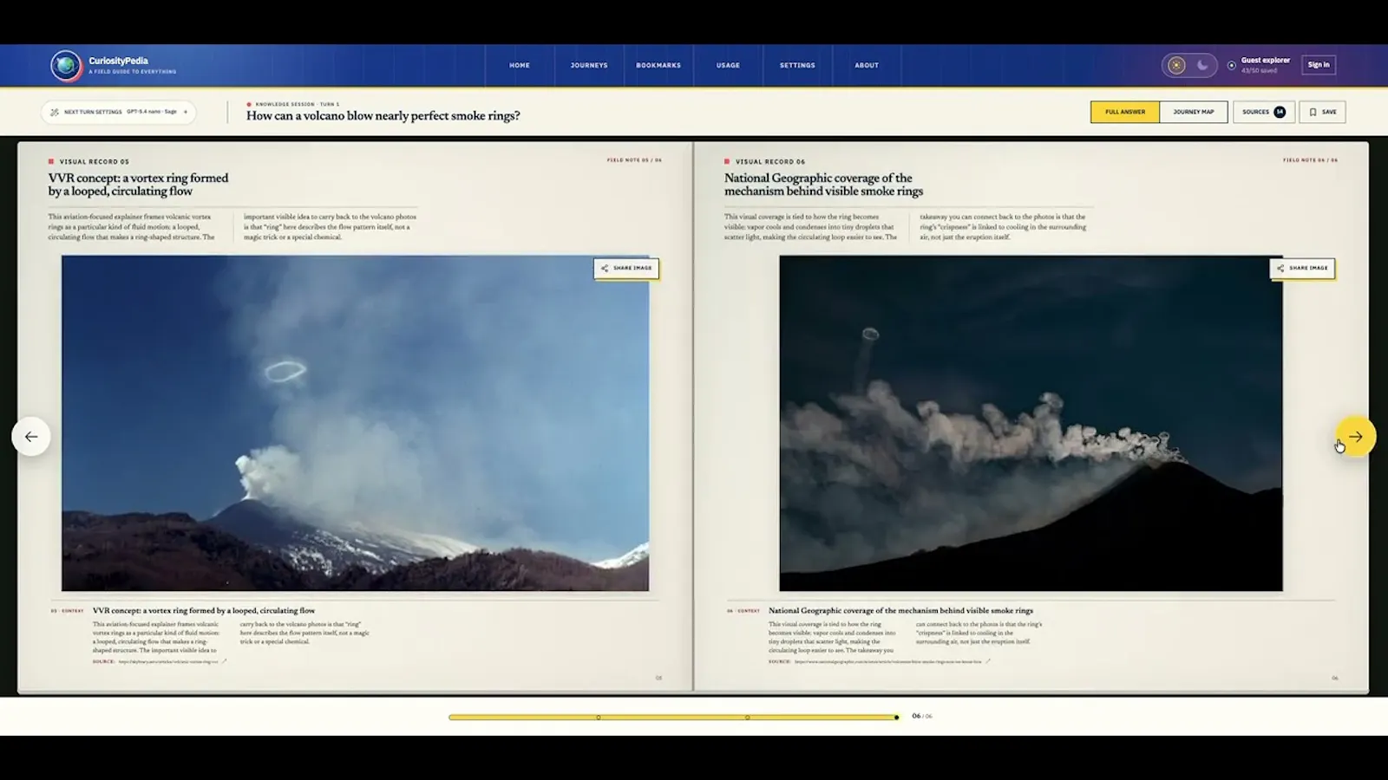Select the Full Answer tab
The height and width of the screenshot is (780, 1388).
[x=1125, y=112]
